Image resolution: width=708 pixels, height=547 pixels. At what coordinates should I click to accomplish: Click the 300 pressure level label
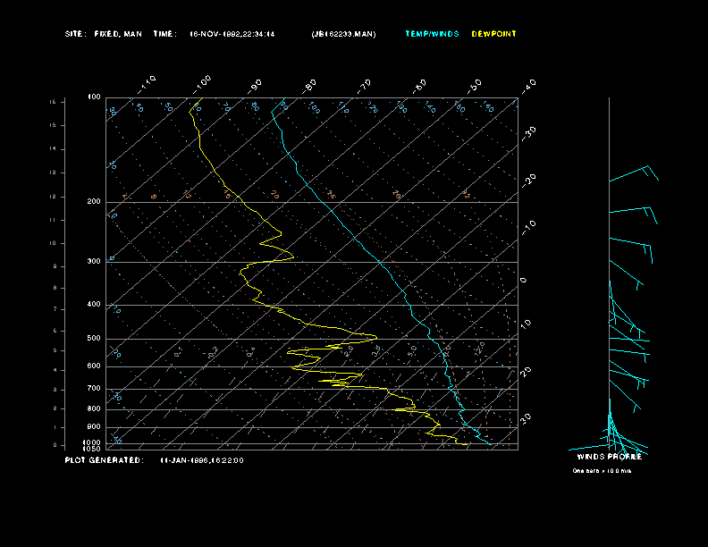[94, 262]
